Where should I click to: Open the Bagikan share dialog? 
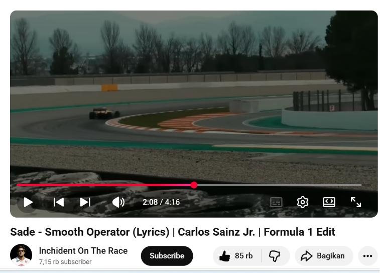pos(324,256)
